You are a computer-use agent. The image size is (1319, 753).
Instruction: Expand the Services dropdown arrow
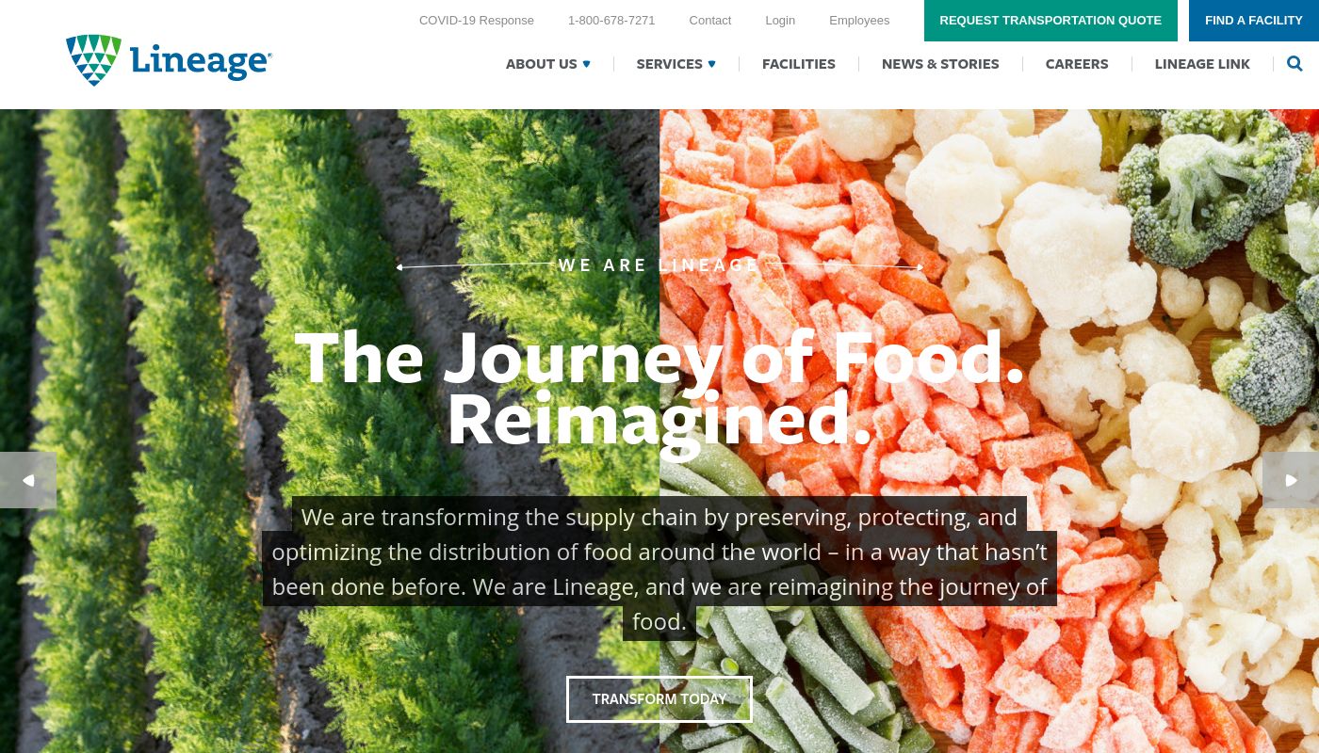[x=711, y=64]
